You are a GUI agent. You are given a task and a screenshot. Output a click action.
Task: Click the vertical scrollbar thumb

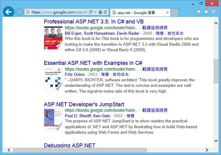[x=216, y=71]
